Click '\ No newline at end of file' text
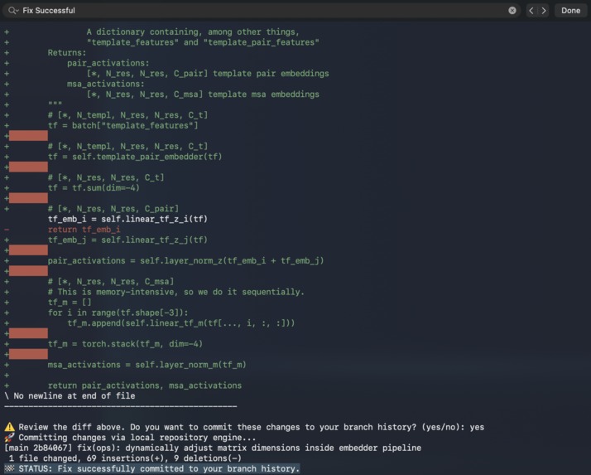591x475 pixels. point(70,395)
